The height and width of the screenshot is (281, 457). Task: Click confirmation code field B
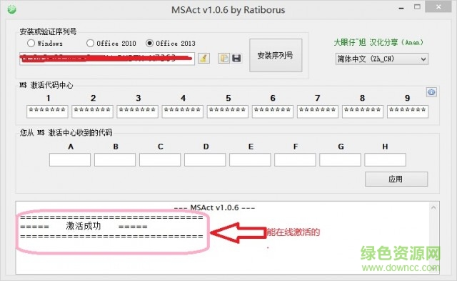pyautogui.click(x=115, y=160)
